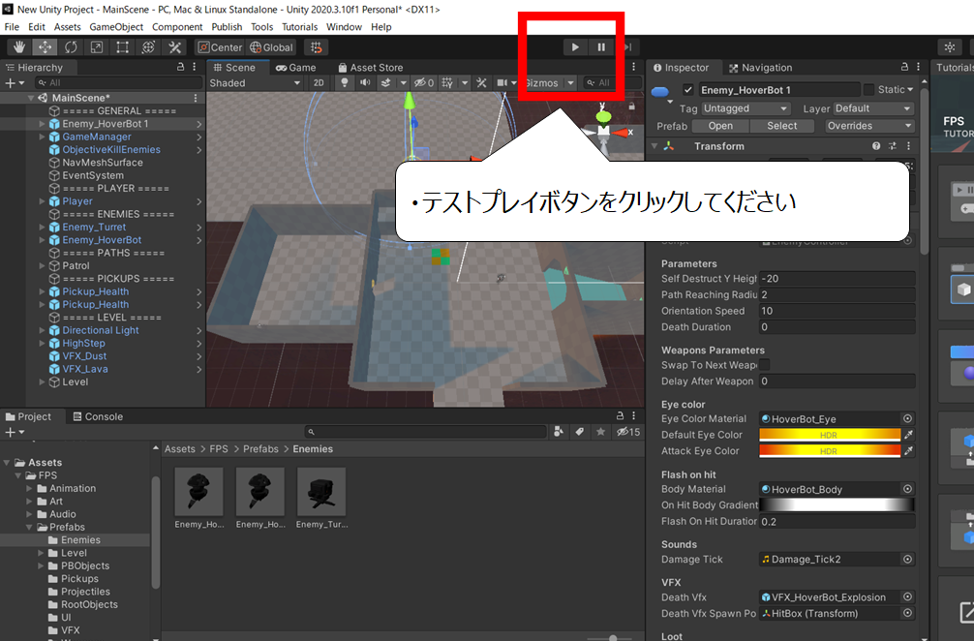The image size is (974, 641).
Task: Open the Tag dropdown showing Untagged
Action: click(746, 108)
